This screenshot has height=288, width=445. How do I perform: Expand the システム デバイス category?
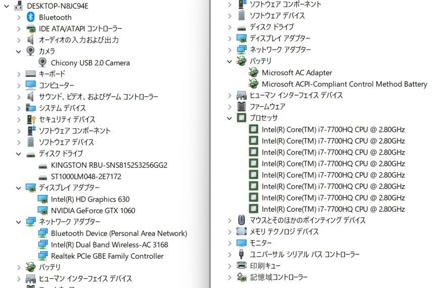pos(19,108)
